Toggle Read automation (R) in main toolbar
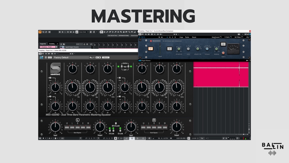Viewport: 289px width, 163px height. click(68, 32)
